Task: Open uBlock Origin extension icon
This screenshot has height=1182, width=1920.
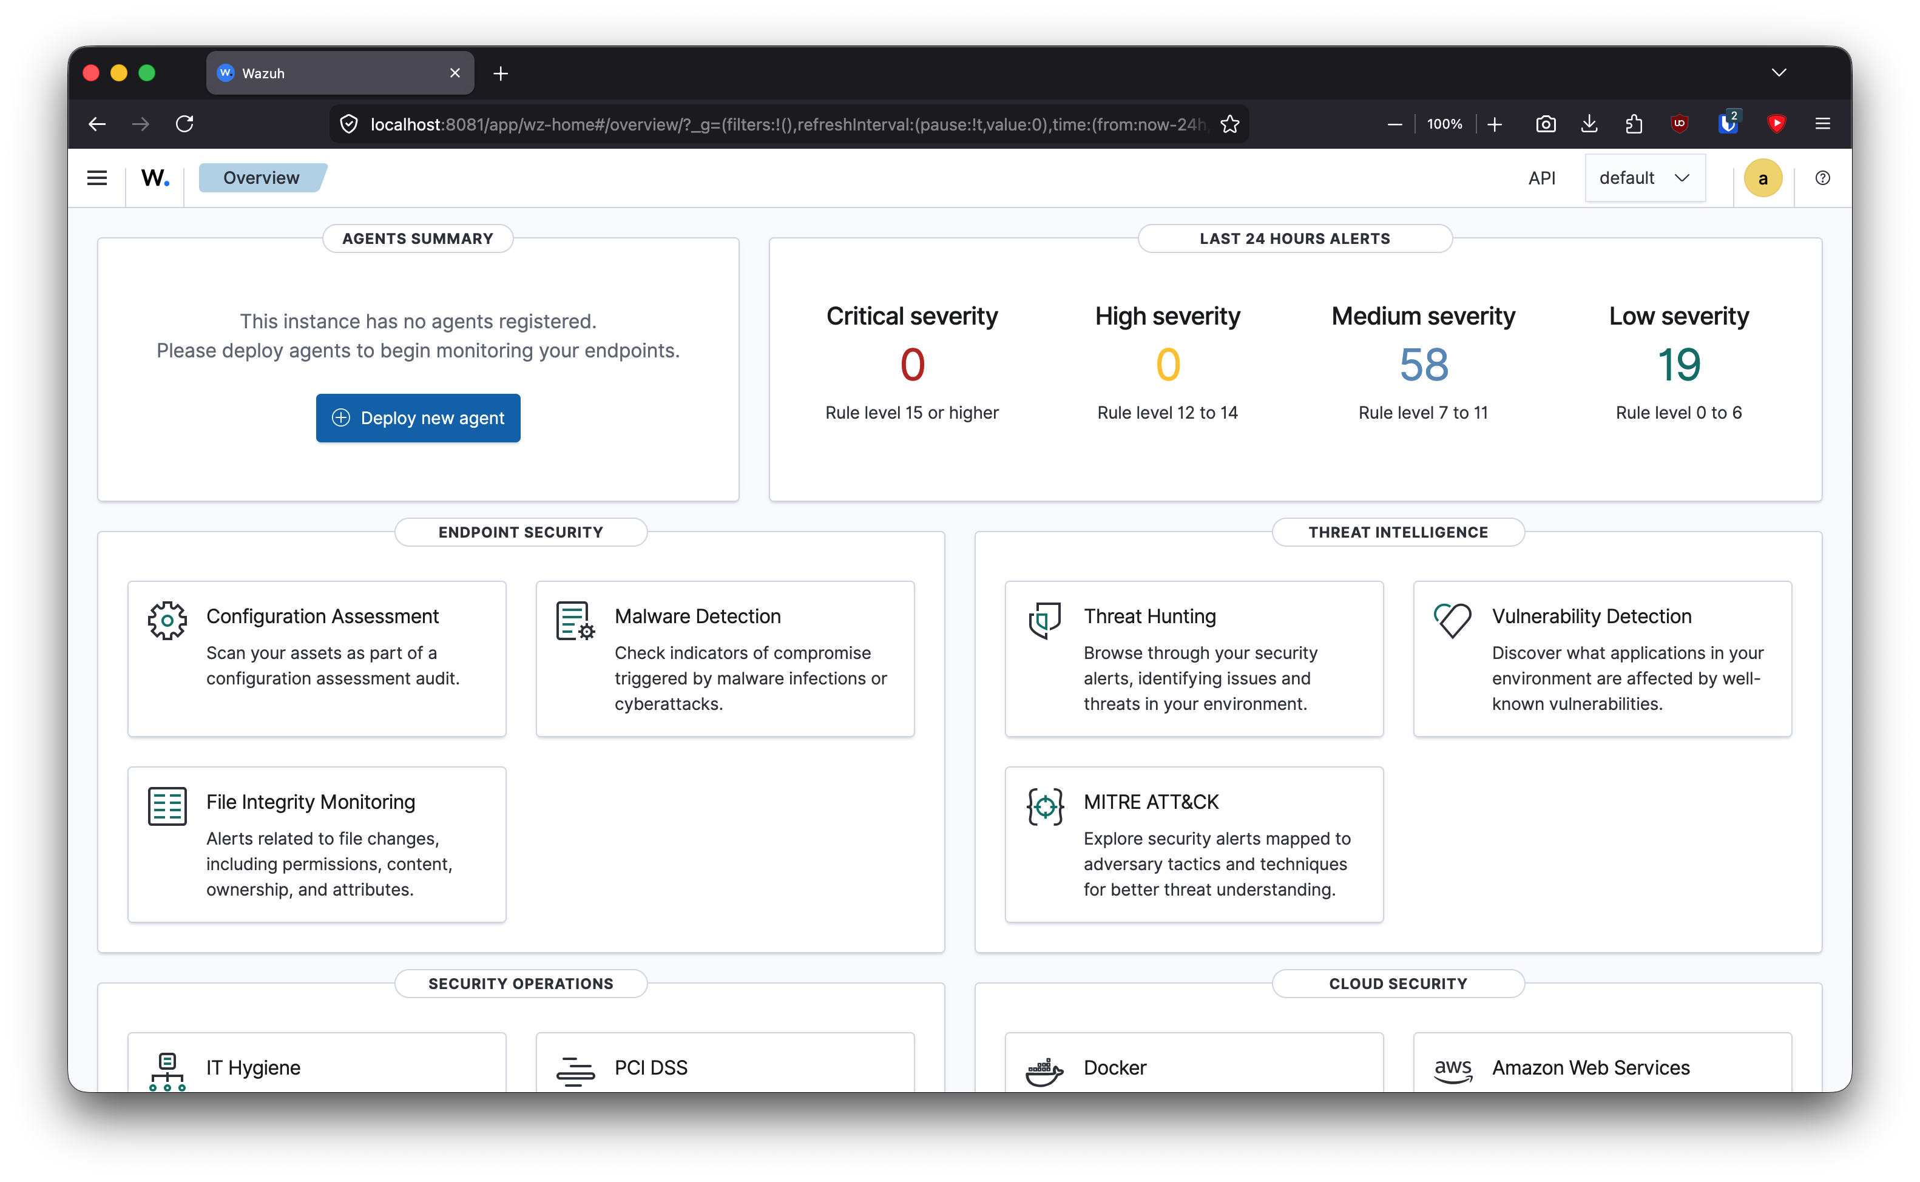Action: [x=1678, y=124]
